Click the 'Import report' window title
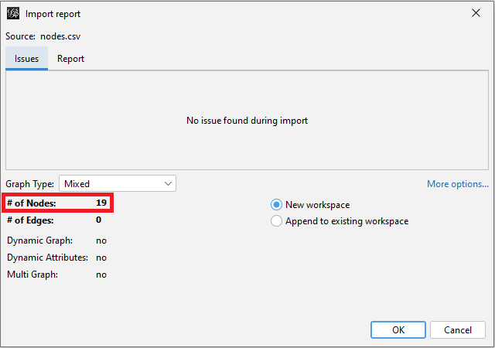The image size is (495, 348). 53,14
